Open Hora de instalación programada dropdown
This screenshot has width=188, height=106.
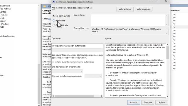[x=93, y=76]
